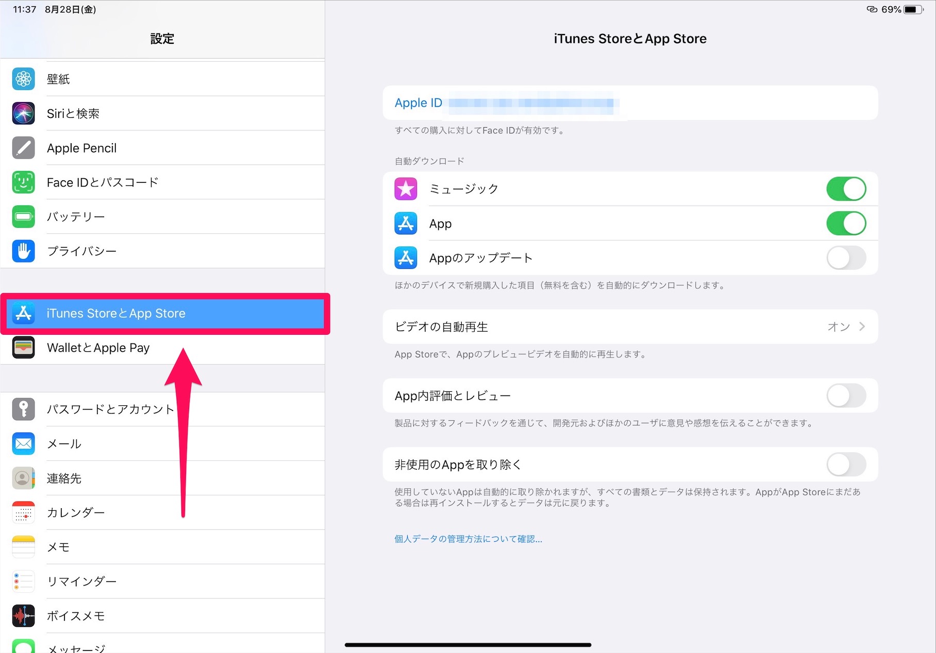Tap the Calendar (カレンダー) icon
Image resolution: width=936 pixels, height=653 pixels.
pyautogui.click(x=23, y=513)
